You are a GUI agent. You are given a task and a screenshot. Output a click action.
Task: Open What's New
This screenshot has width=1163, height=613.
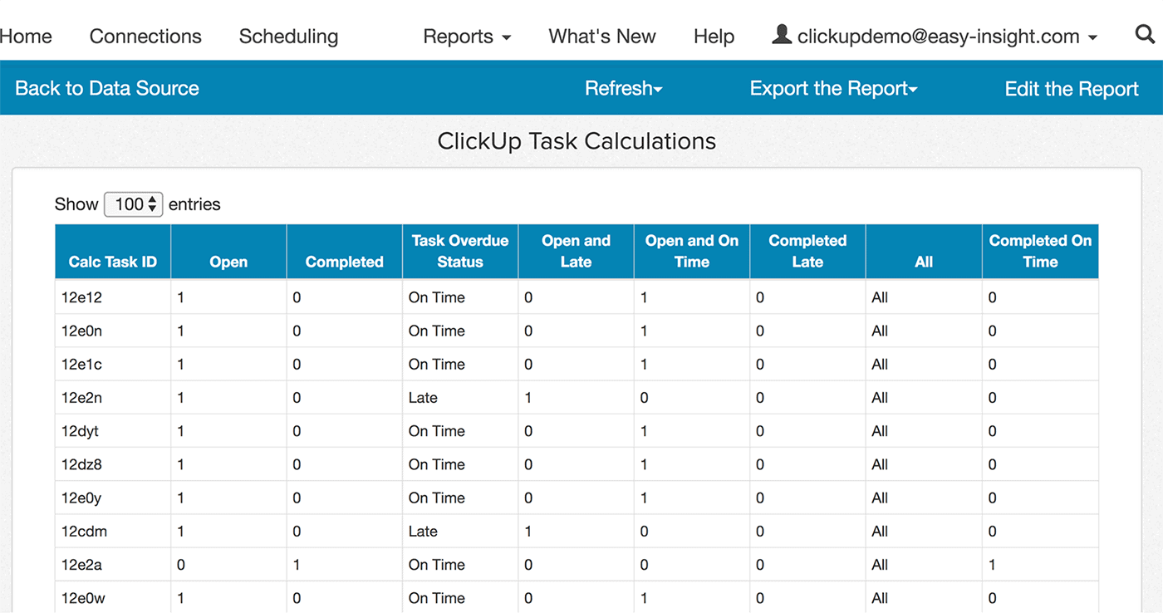(602, 37)
